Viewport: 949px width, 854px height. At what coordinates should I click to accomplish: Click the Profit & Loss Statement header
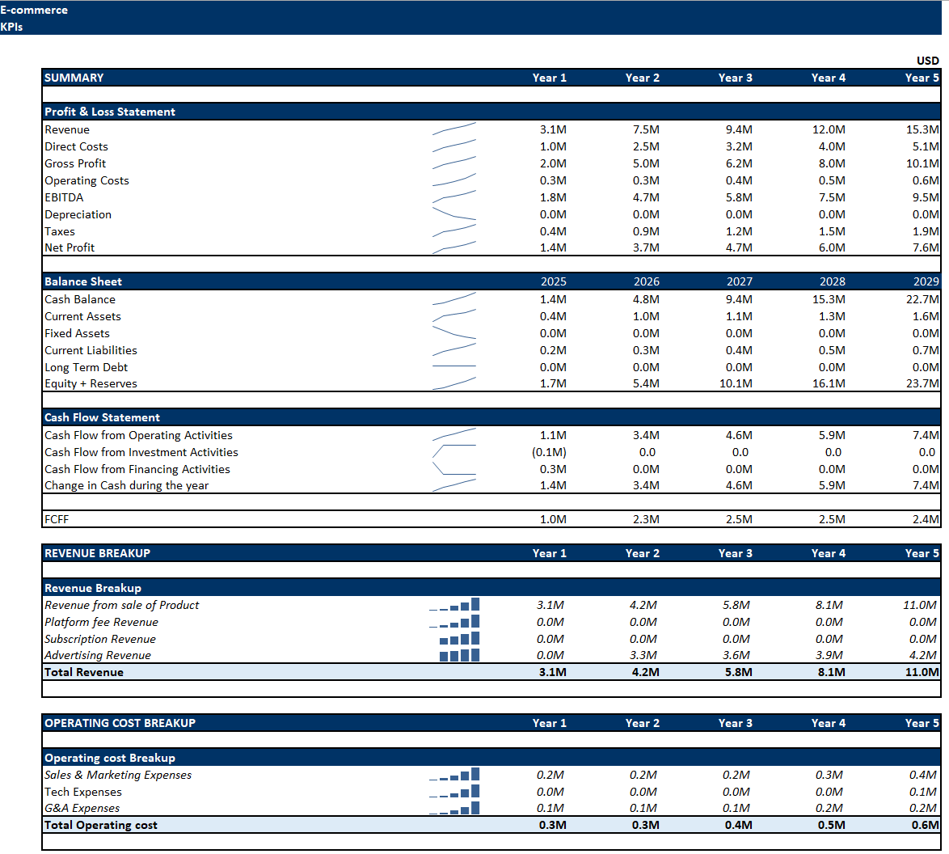[x=110, y=112]
